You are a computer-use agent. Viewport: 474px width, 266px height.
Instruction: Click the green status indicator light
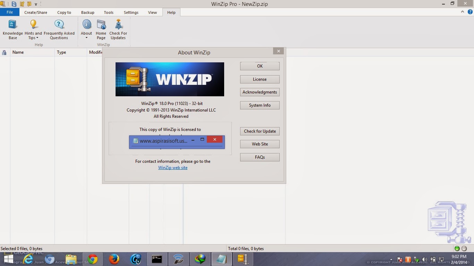tap(457, 248)
